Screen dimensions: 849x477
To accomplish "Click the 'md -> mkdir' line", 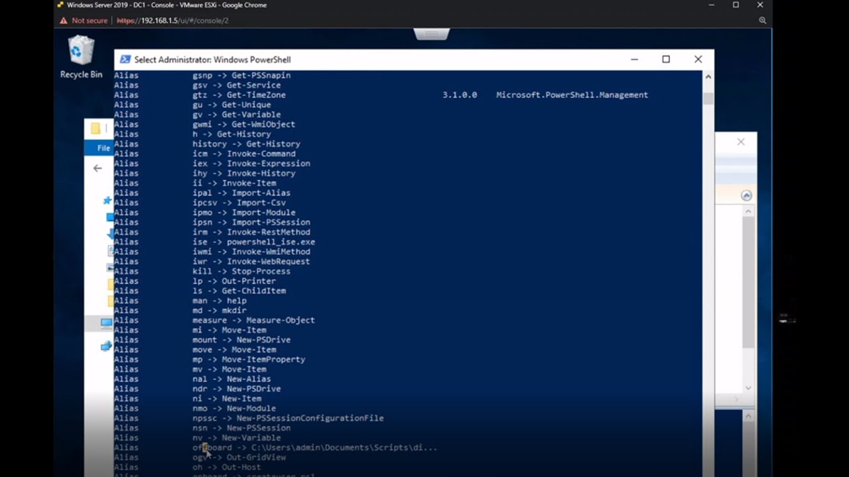I will (219, 310).
